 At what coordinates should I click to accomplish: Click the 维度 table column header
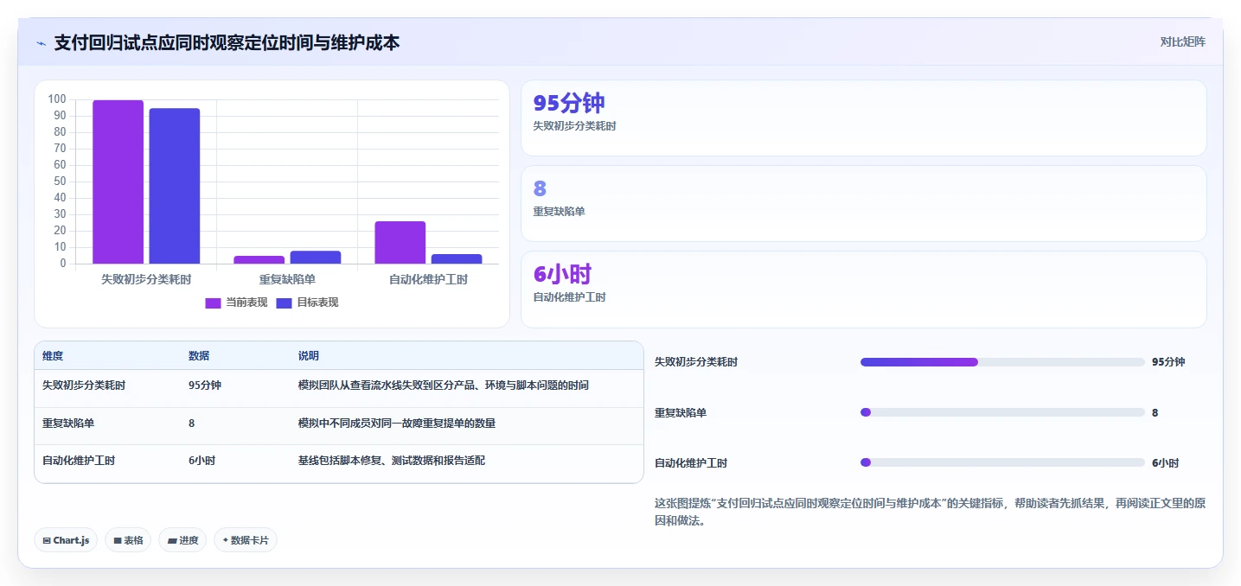(x=53, y=356)
